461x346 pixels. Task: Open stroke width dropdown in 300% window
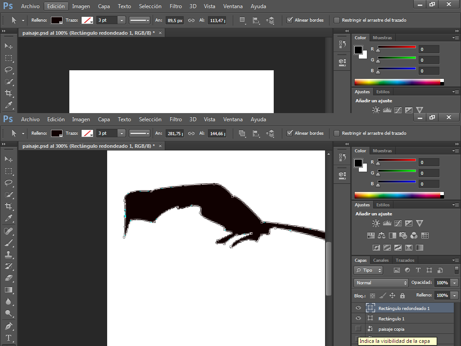(x=122, y=133)
